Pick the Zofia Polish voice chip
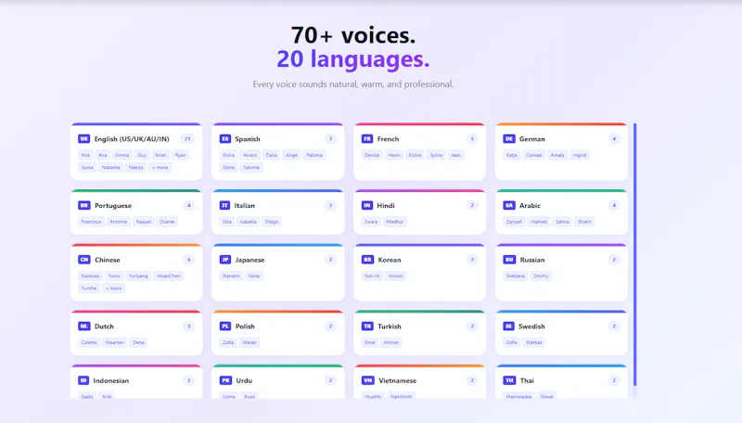The width and height of the screenshot is (742, 423). pyautogui.click(x=228, y=342)
